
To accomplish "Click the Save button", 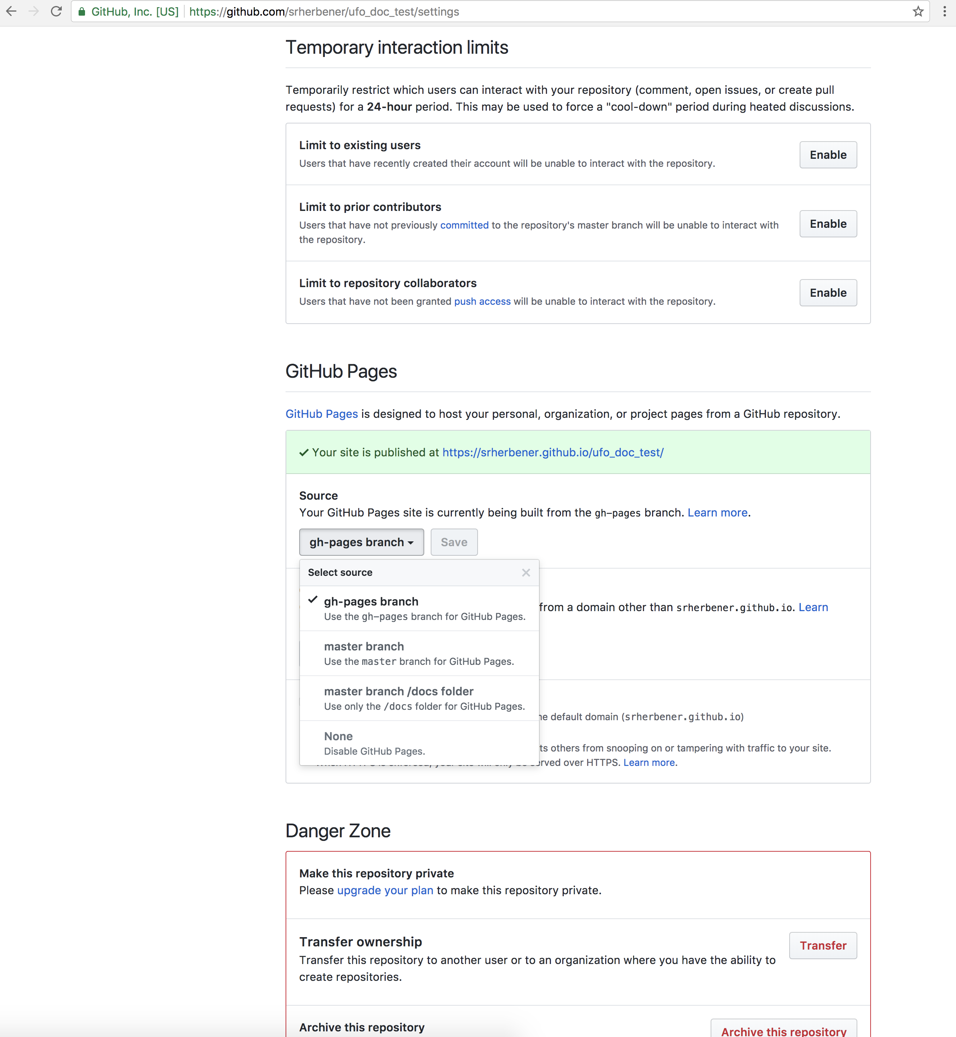I will coord(454,542).
